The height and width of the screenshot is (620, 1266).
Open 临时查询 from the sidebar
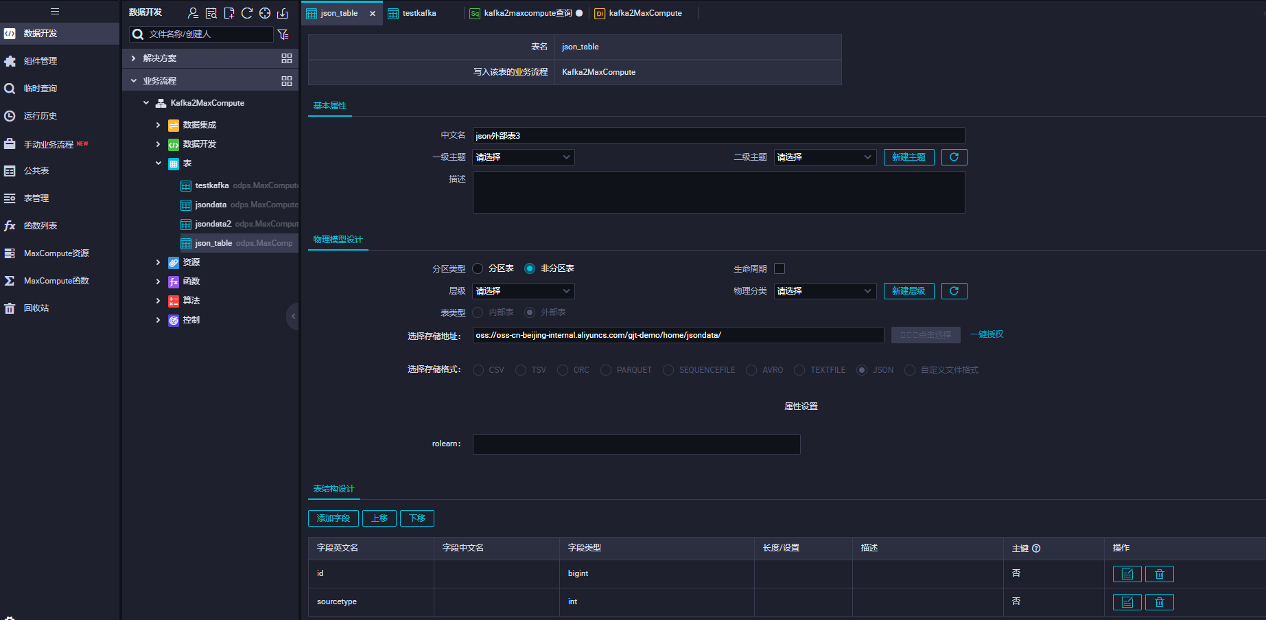pos(41,88)
